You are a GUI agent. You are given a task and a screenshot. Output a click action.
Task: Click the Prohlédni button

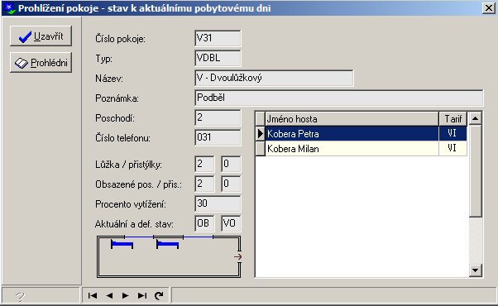41,63
